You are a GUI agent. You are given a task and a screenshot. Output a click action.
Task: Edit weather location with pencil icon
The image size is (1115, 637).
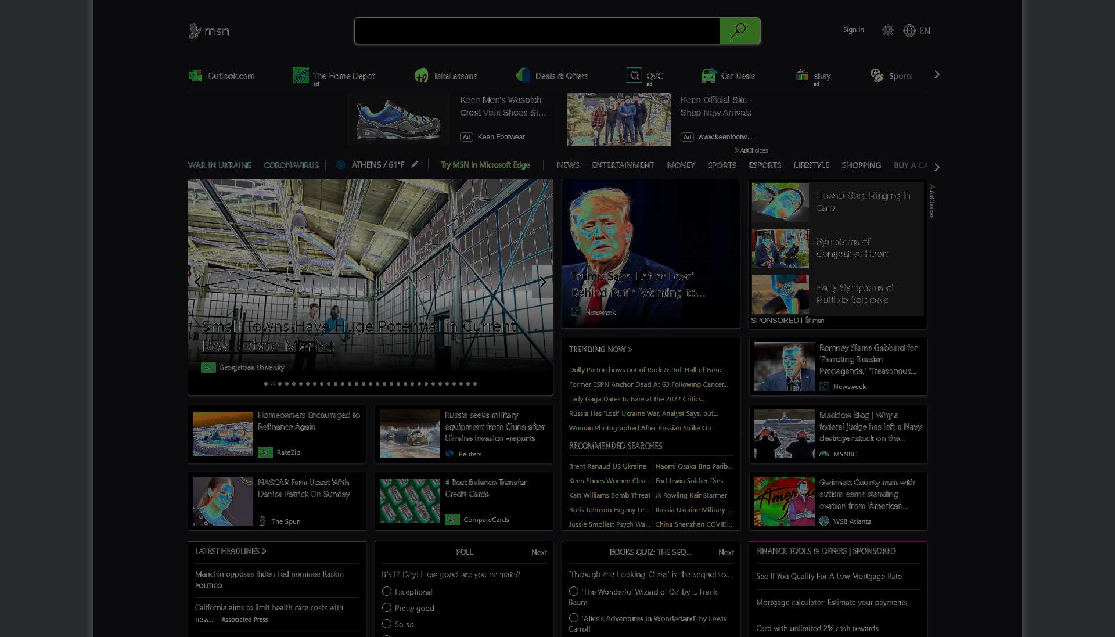coord(415,165)
